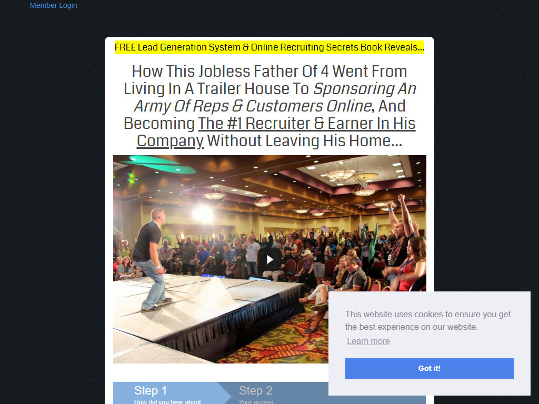The width and height of the screenshot is (539, 404).
Task: Open the Learn more cookie link
Action: point(368,341)
